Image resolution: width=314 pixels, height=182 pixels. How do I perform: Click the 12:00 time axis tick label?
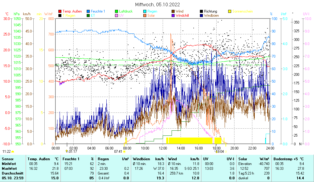[163, 148]
